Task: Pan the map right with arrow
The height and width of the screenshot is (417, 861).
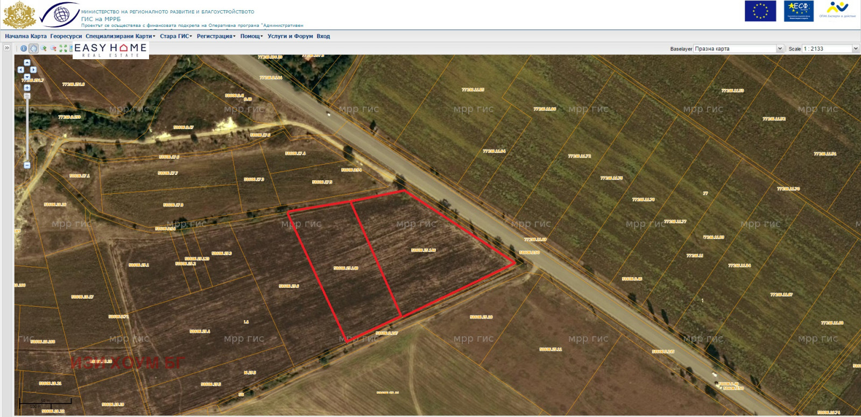Action: 33,70
